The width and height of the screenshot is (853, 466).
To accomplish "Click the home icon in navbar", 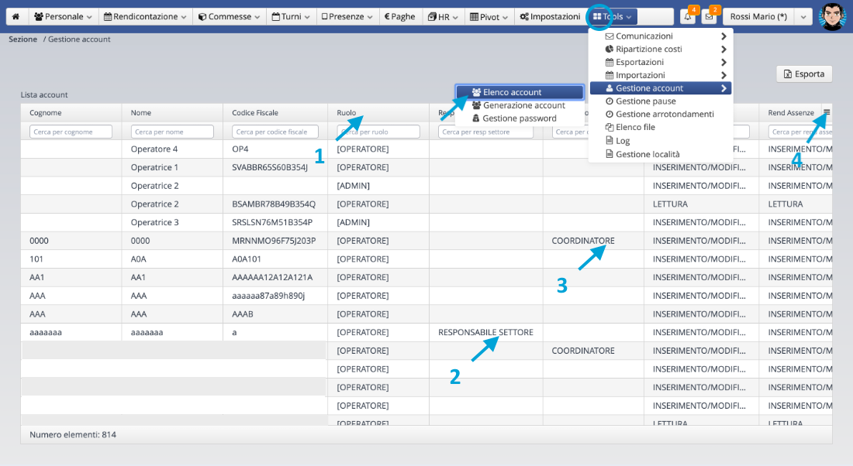I will point(16,16).
